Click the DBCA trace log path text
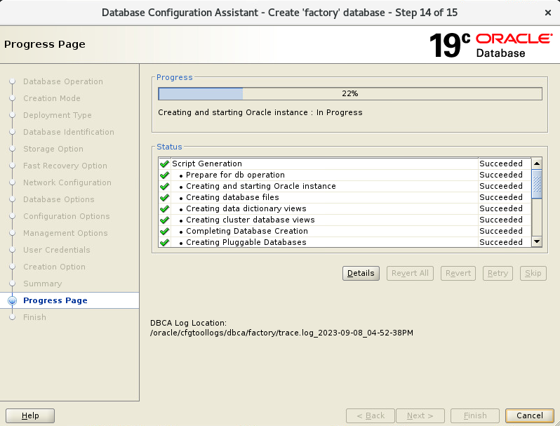 coord(282,333)
